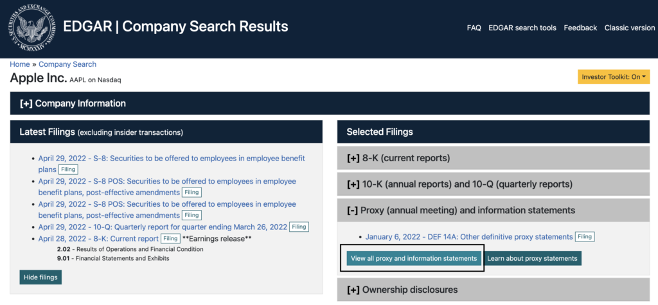Click the Selected Filings panel header
Image resolution: width=658 pixels, height=305 pixels.
(493, 132)
